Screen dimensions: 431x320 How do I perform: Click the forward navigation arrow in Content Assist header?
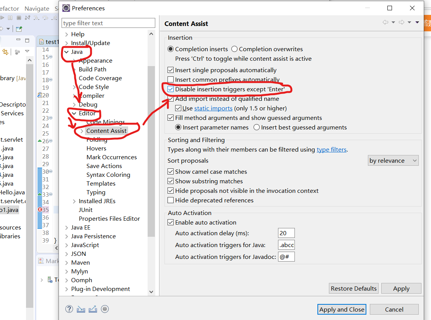click(x=402, y=22)
